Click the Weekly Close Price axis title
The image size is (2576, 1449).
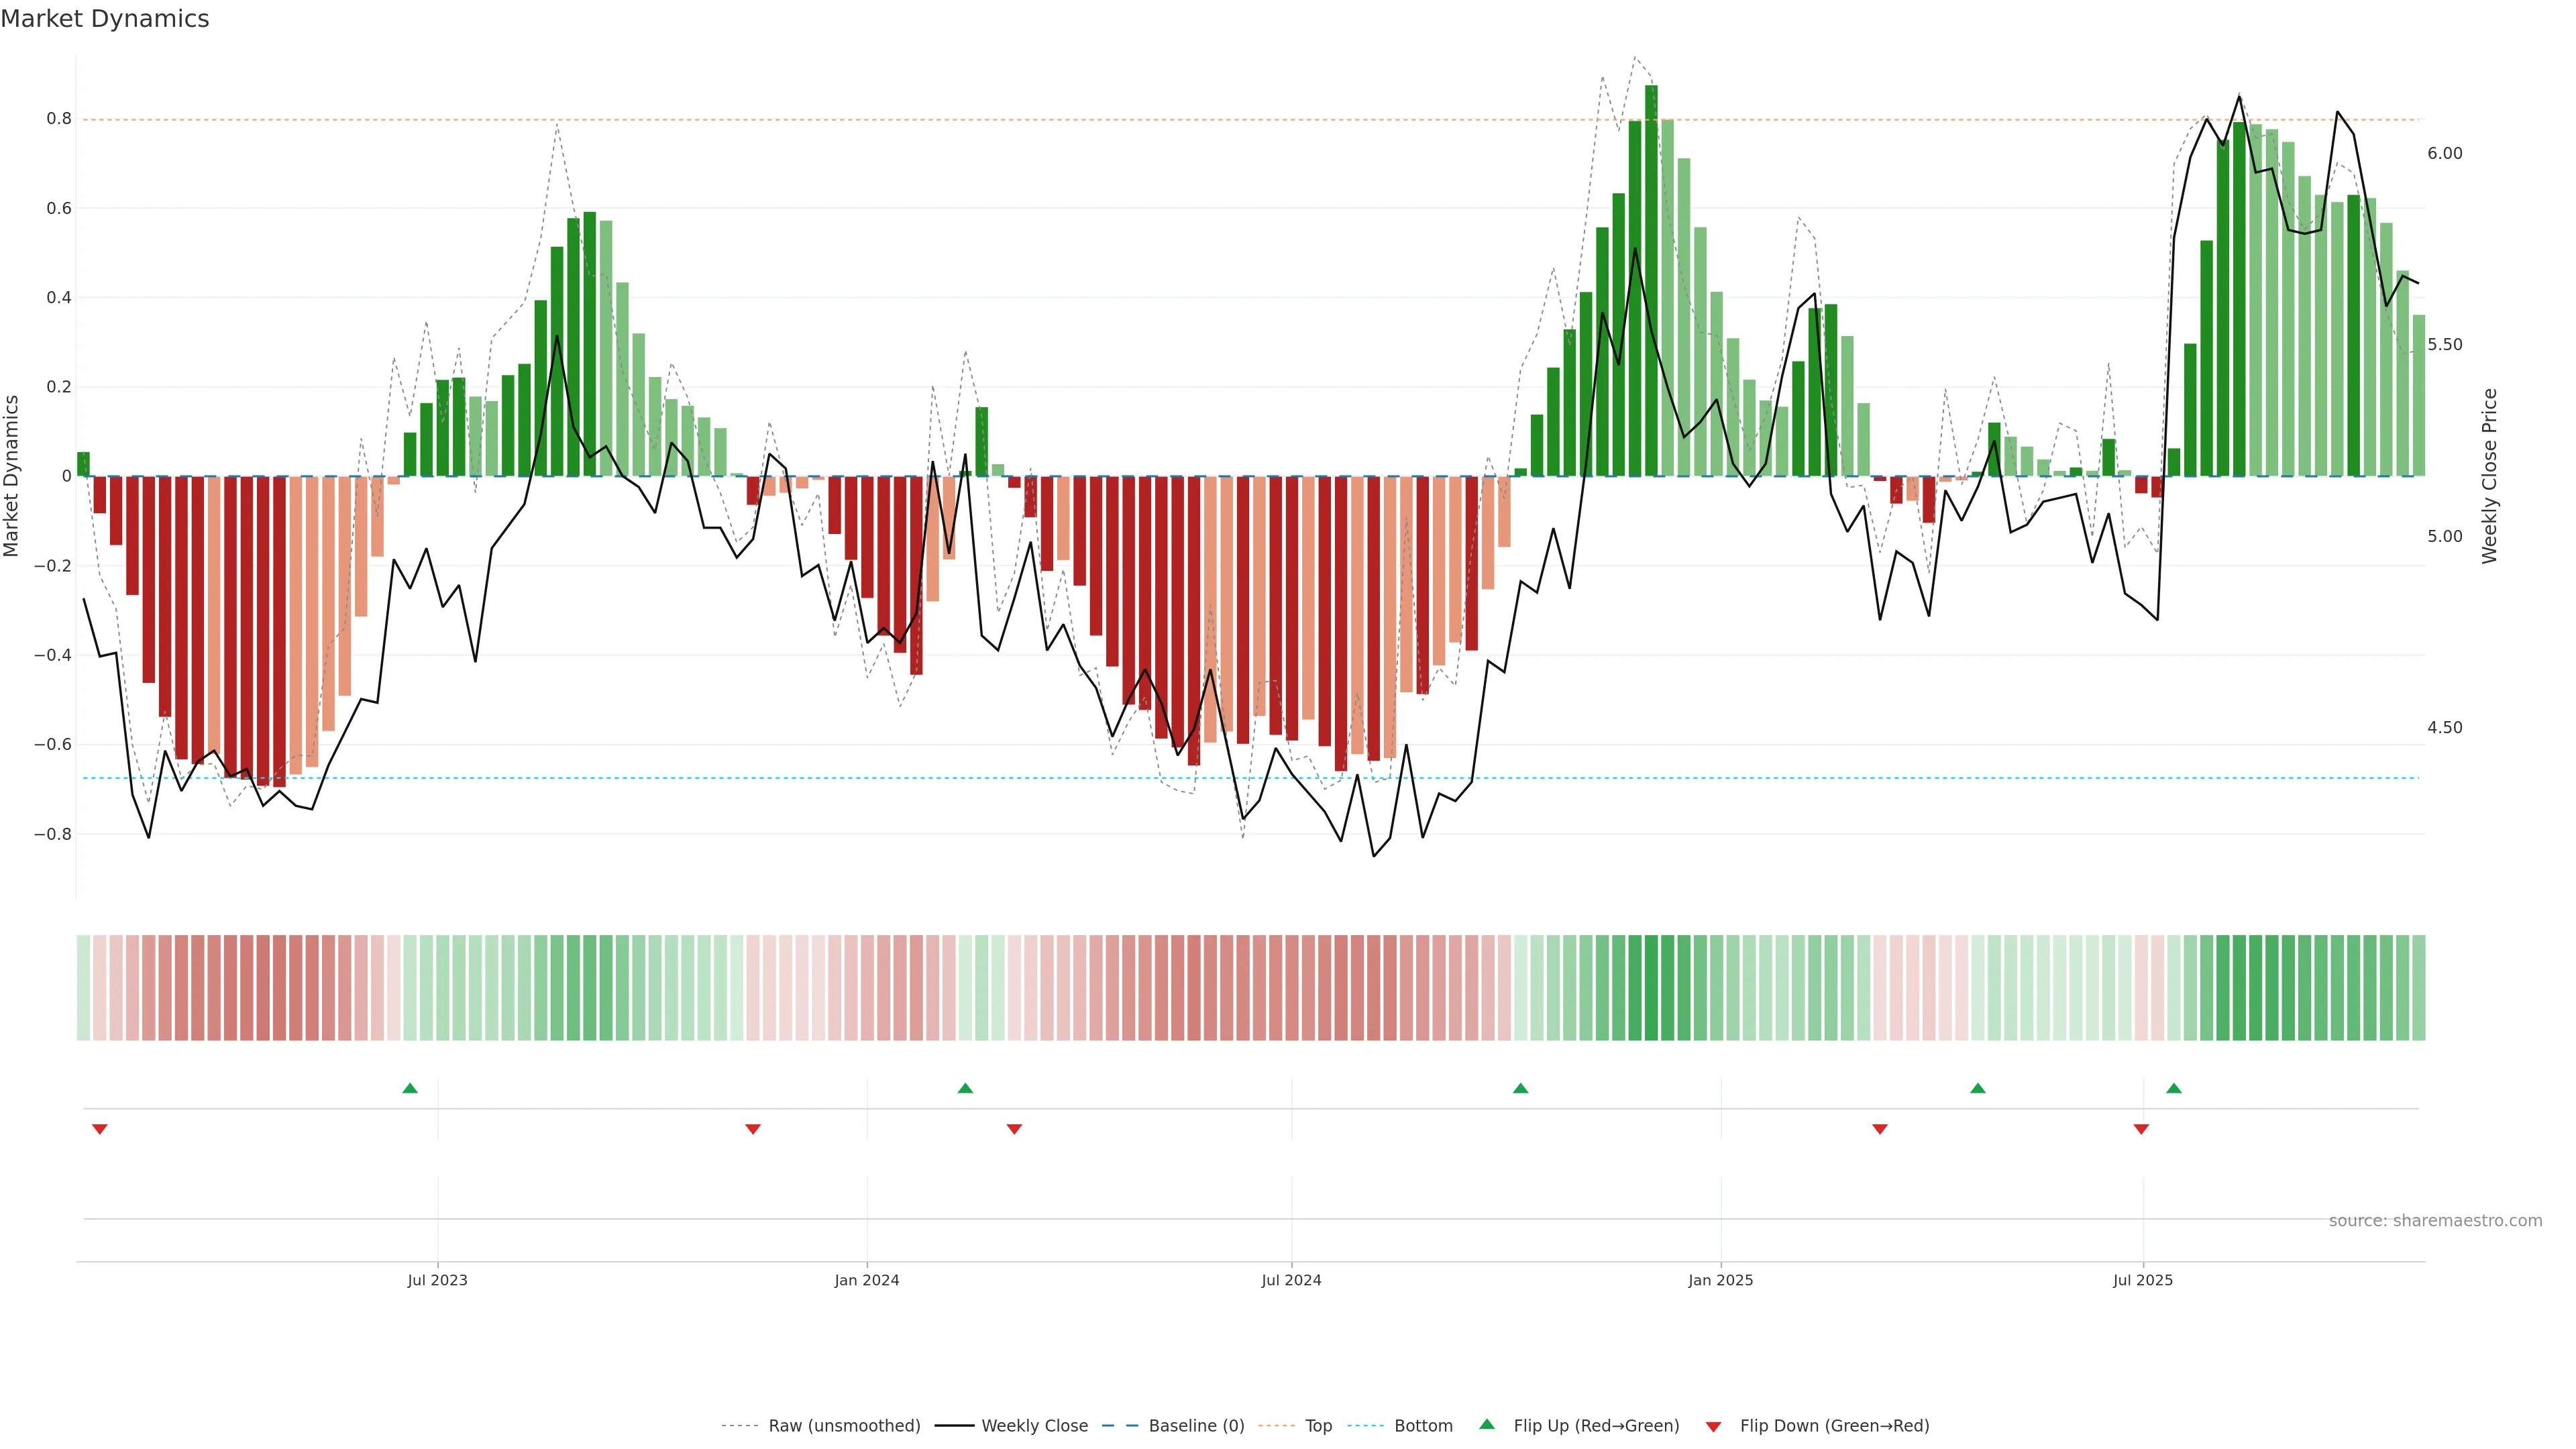(x=2489, y=476)
